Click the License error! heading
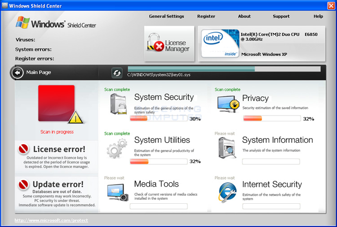Image resolution: width=337 pixels, height=227 pixels. (x=59, y=149)
